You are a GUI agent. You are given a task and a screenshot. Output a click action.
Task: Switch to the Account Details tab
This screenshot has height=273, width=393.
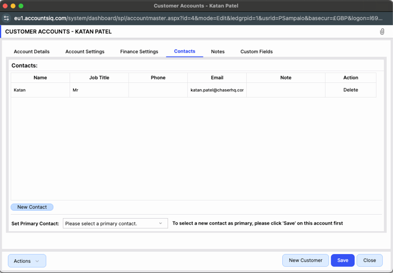point(31,51)
